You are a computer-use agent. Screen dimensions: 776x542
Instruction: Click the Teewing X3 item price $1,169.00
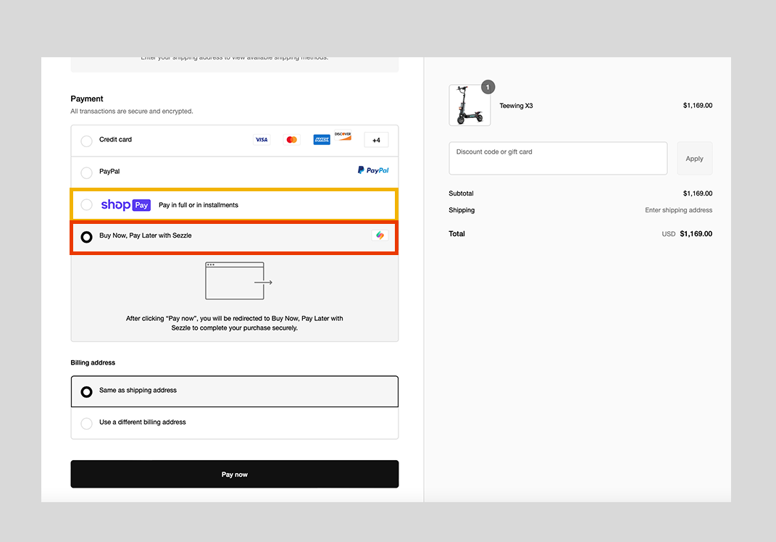coord(698,106)
